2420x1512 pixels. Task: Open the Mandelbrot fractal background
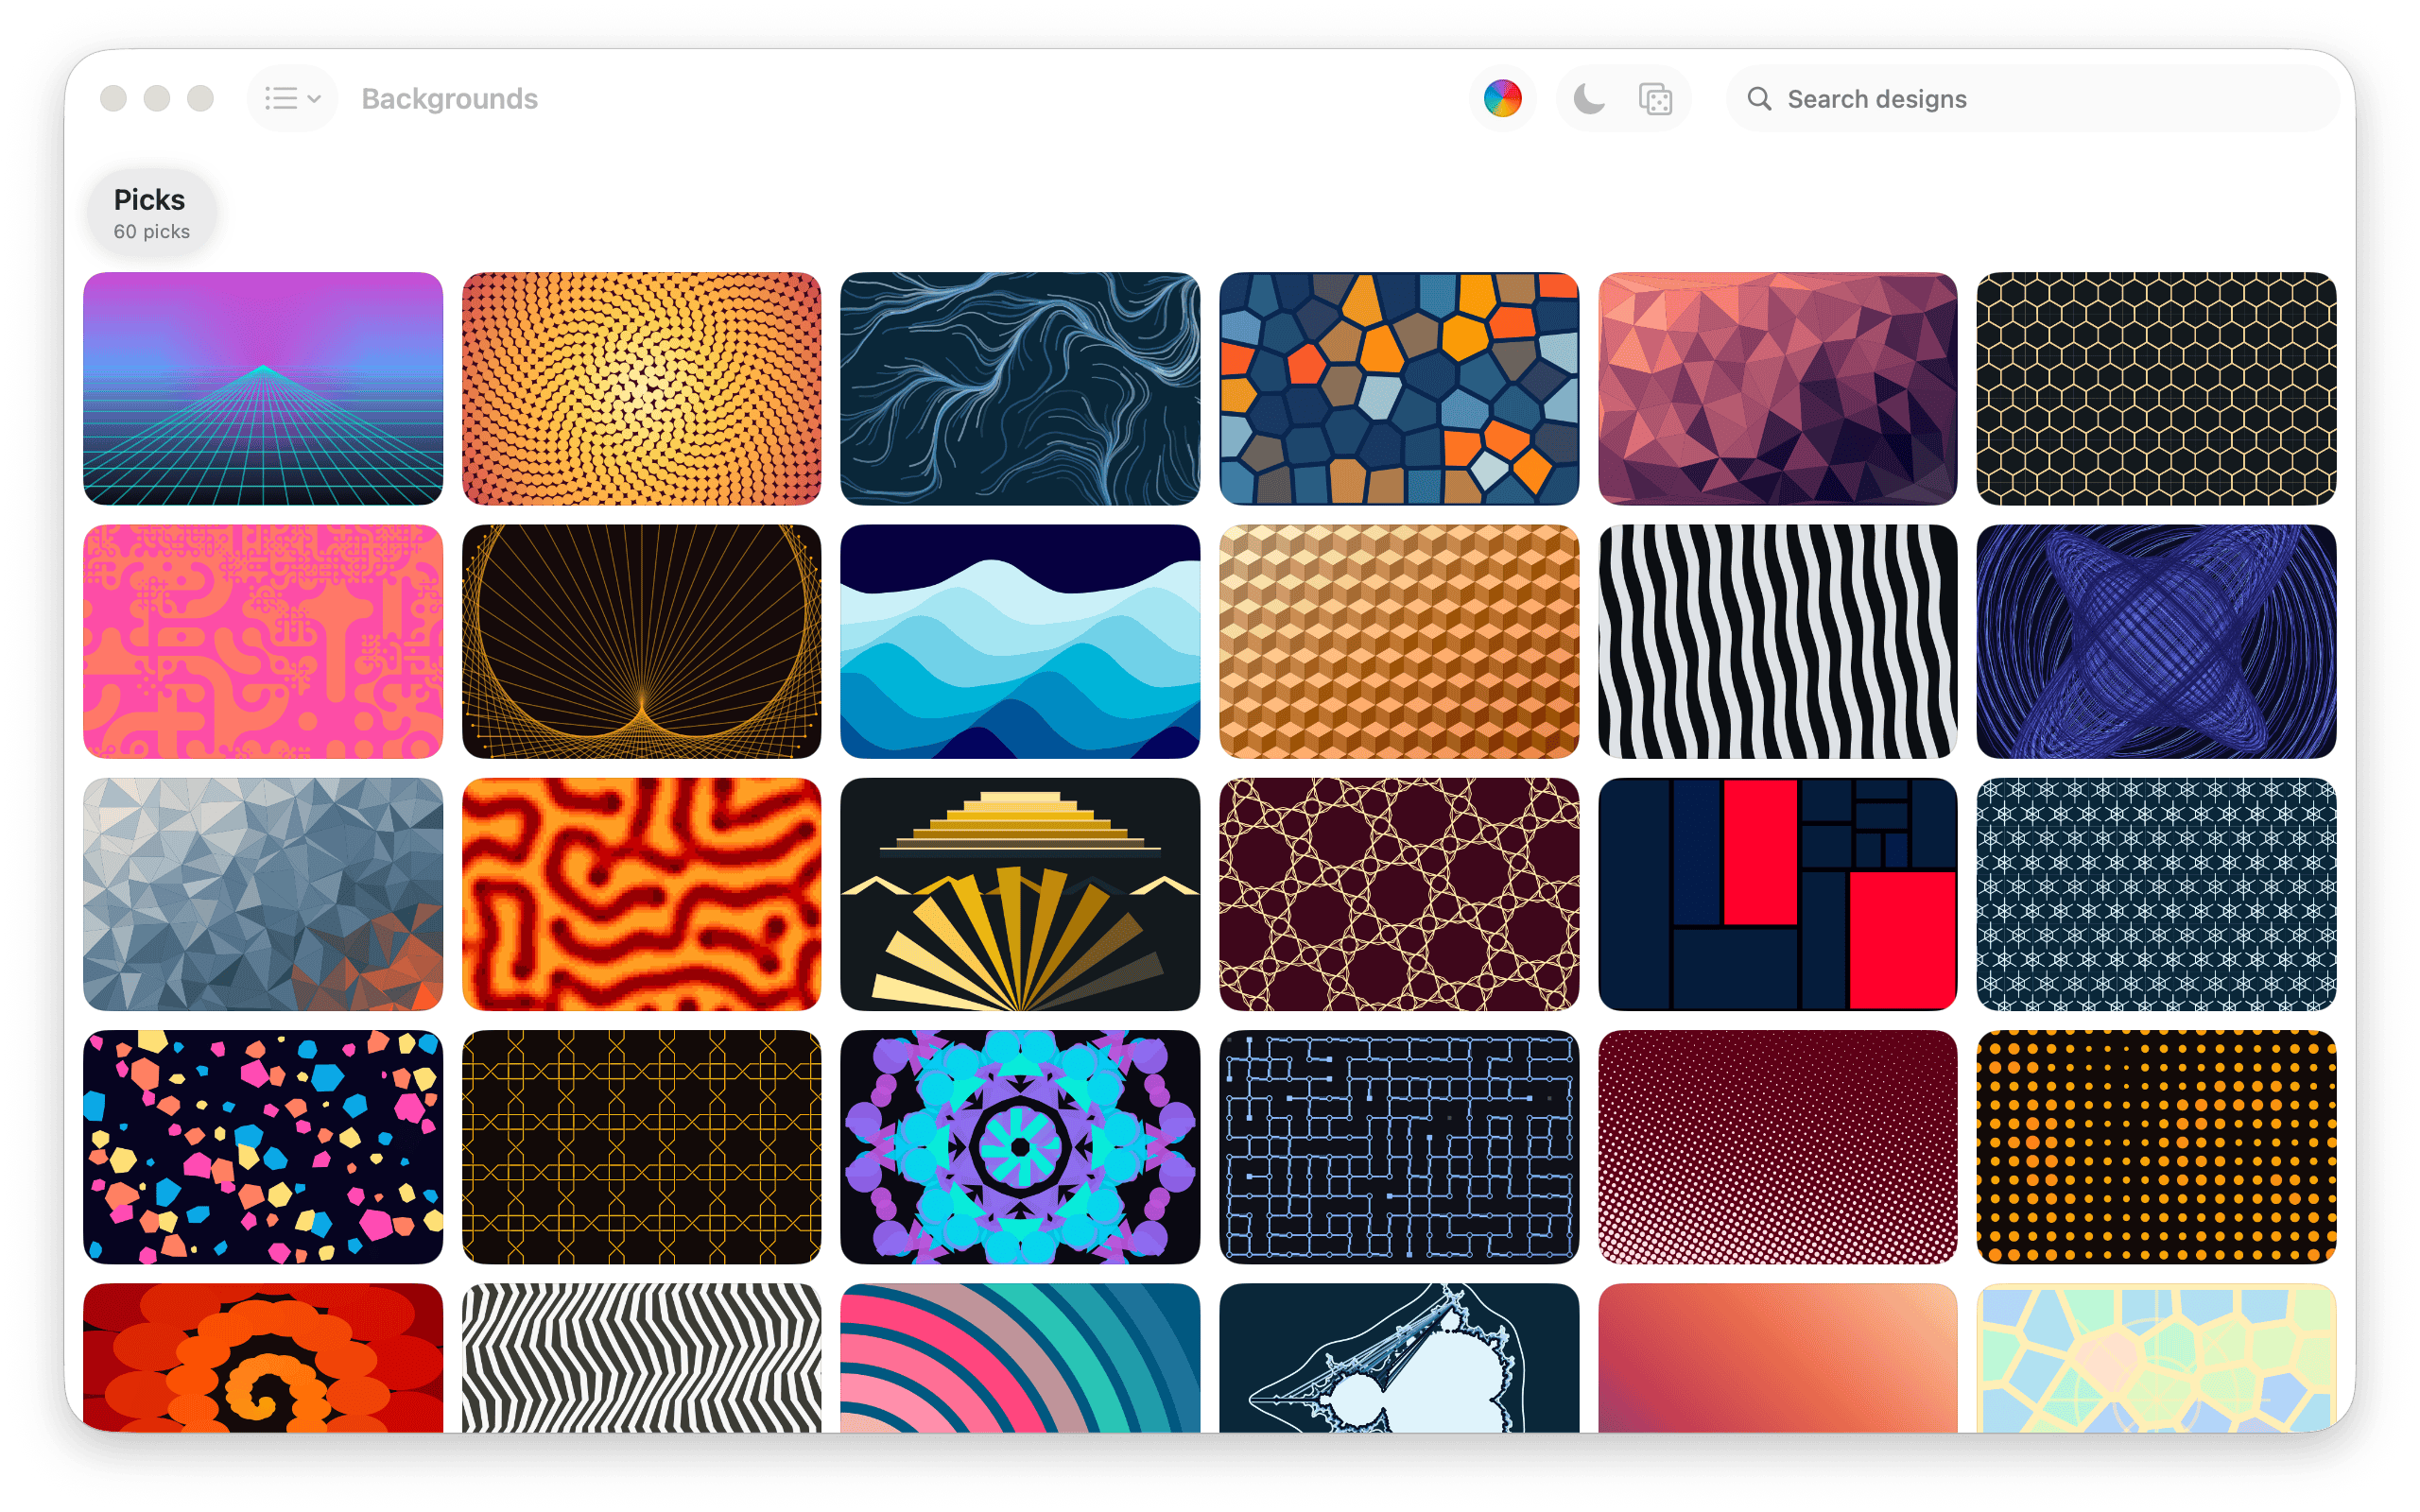pos(1399,1358)
